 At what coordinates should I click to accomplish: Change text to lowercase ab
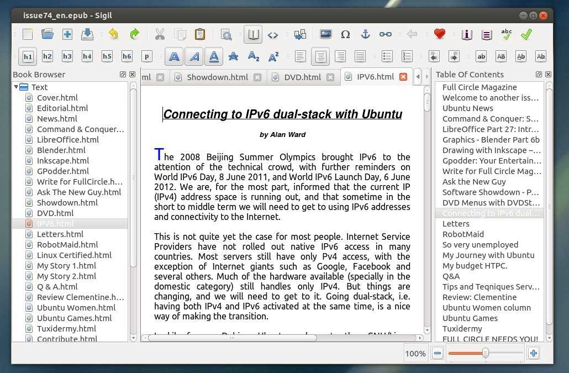point(481,56)
